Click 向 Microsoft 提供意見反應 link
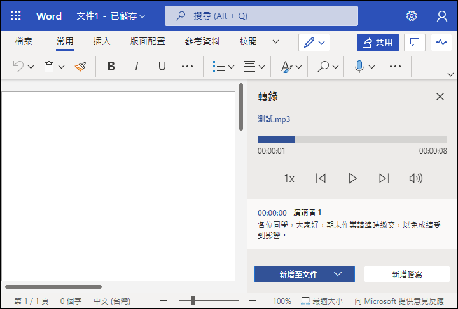This screenshot has width=458, height=309. [399, 301]
